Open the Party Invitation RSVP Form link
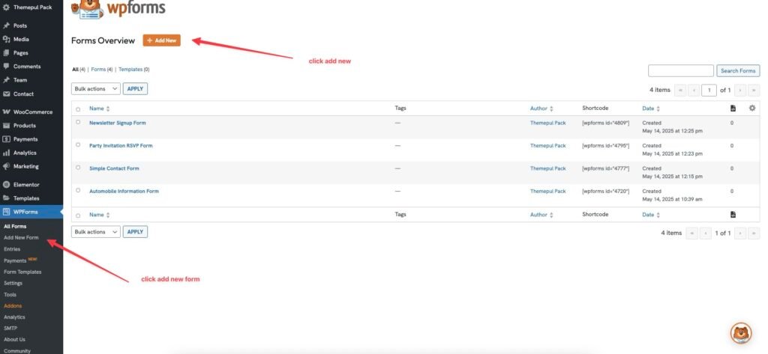This screenshot has width=768, height=354. (x=120, y=145)
